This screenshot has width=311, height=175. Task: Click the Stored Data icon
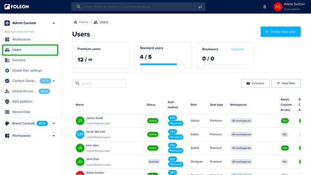(x=7, y=112)
